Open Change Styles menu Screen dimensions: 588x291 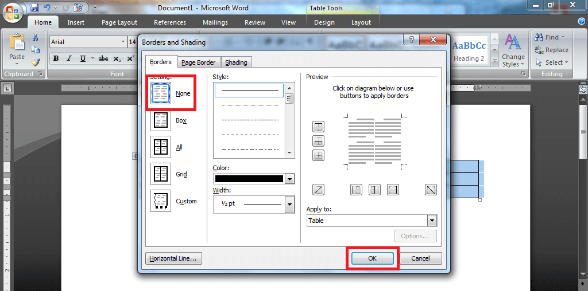click(x=513, y=50)
